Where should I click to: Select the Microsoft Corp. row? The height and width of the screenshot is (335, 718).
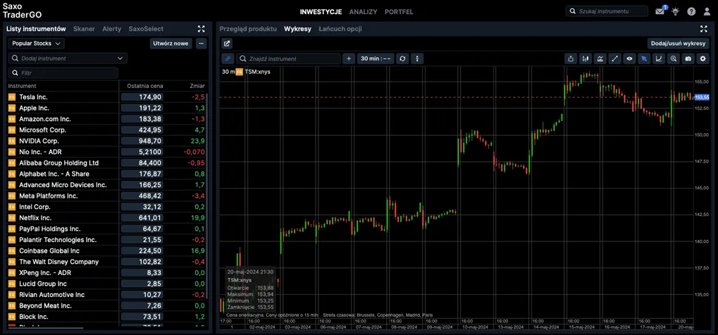pyautogui.click(x=106, y=130)
